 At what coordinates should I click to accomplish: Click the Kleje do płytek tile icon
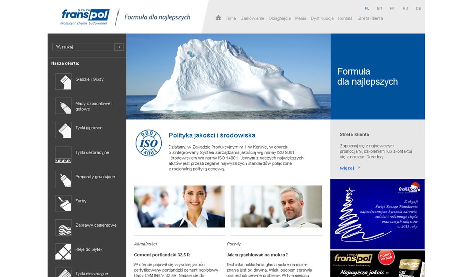click(x=63, y=252)
